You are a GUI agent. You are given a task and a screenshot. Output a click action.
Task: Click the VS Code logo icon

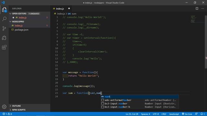tap(3, 3)
